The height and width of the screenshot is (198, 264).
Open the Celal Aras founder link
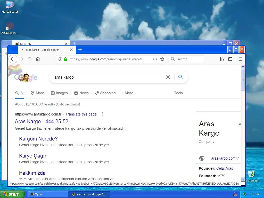(x=225, y=168)
